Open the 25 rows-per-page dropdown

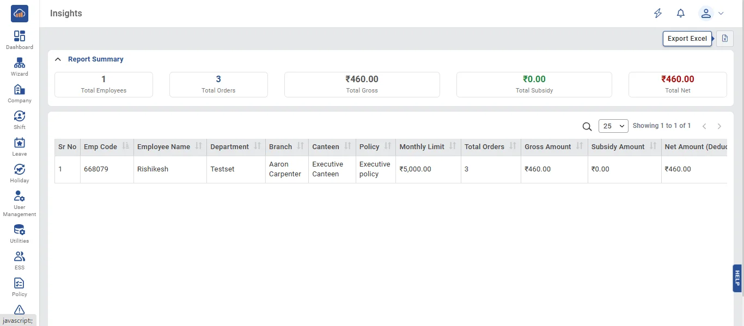click(x=613, y=126)
